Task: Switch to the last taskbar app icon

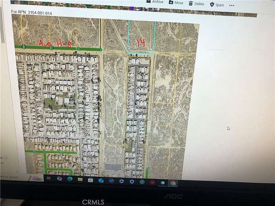Action: 173,183
